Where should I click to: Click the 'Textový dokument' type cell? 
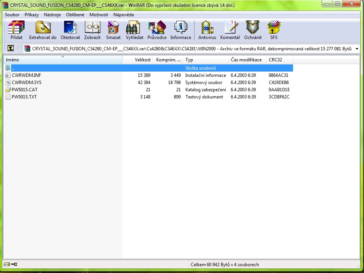tap(204, 97)
